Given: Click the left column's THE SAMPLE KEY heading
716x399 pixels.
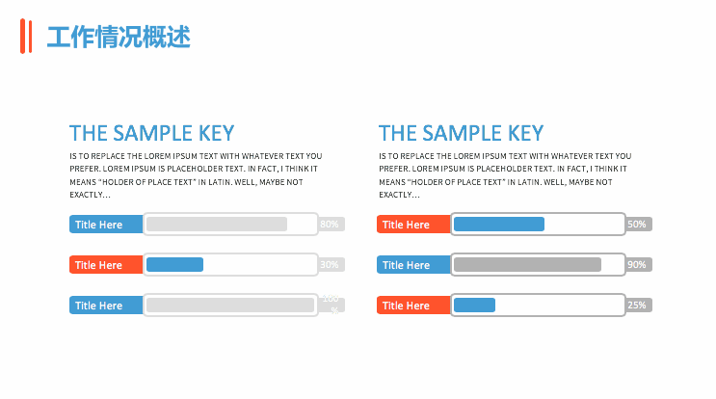Looking at the screenshot, I should tap(151, 133).
